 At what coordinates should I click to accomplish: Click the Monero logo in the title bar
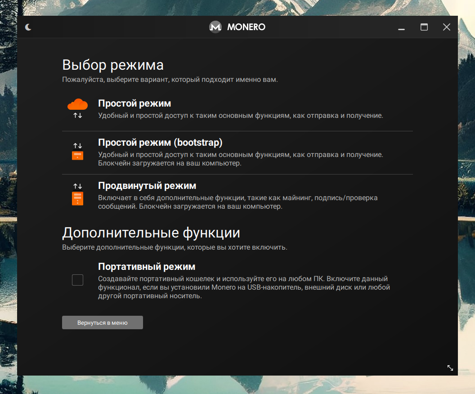215,27
